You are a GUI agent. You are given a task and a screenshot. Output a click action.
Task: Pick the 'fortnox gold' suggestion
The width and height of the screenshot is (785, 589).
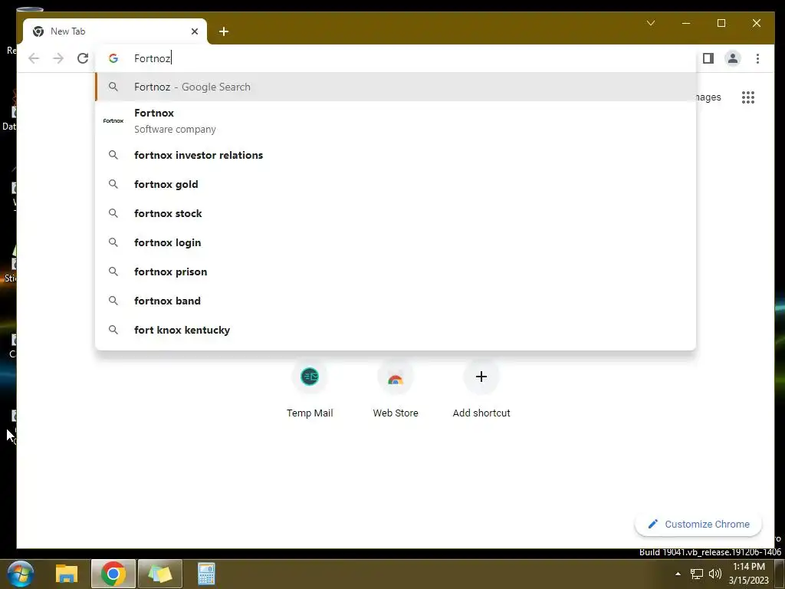[x=396, y=184]
